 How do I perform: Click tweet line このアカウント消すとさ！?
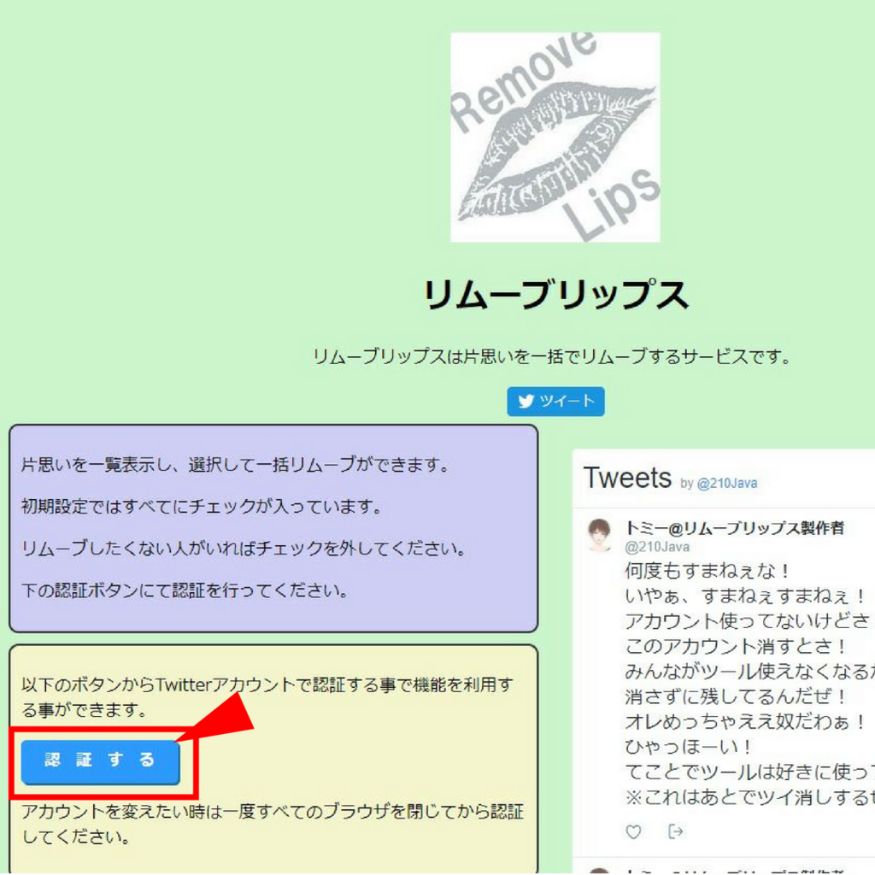click(x=736, y=646)
